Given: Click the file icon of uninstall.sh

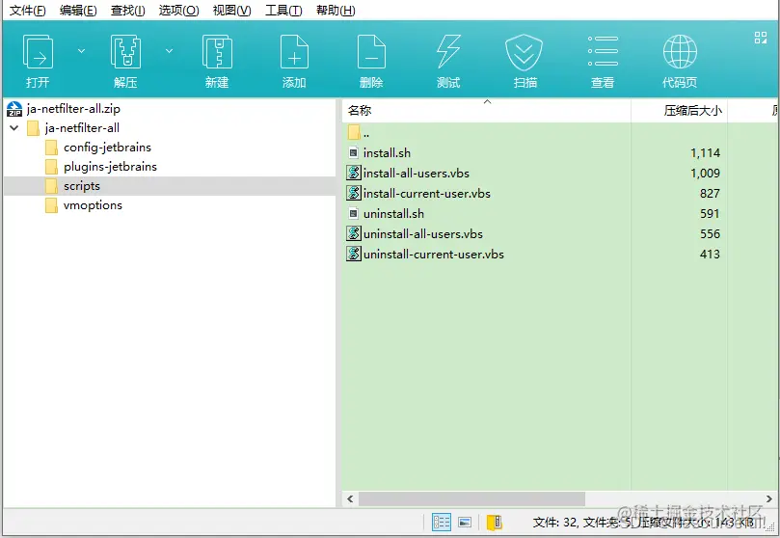Looking at the screenshot, I should [353, 214].
